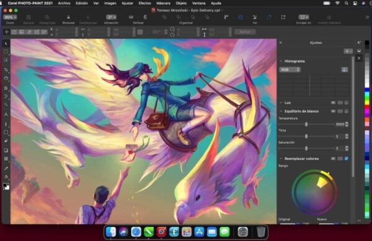Open Spotlight search in menu bar
The image size is (372, 241).
click(347, 3)
